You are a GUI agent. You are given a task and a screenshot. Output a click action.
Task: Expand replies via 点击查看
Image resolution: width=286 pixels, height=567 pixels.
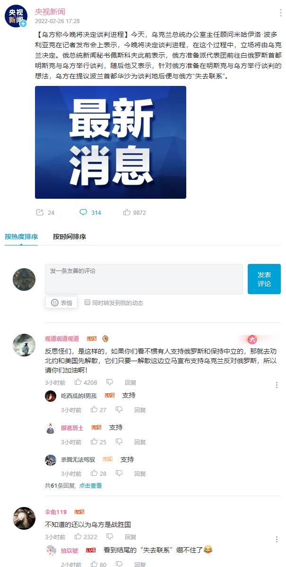[90, 485]
